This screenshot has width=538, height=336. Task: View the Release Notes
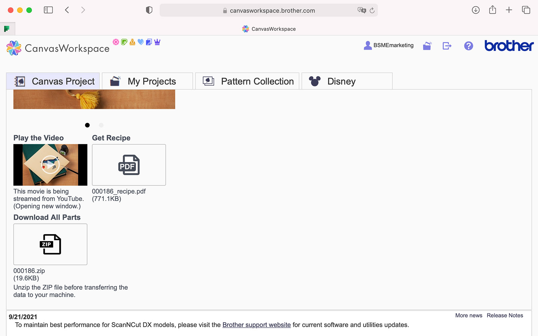(x=505, y=316)
